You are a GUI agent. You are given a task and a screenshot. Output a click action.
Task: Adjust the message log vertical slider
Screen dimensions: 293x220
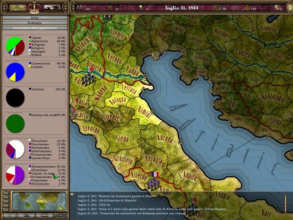click(285, 203)
